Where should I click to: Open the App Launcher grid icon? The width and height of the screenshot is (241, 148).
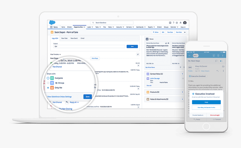pyautogui.click(x=51, y=27)
